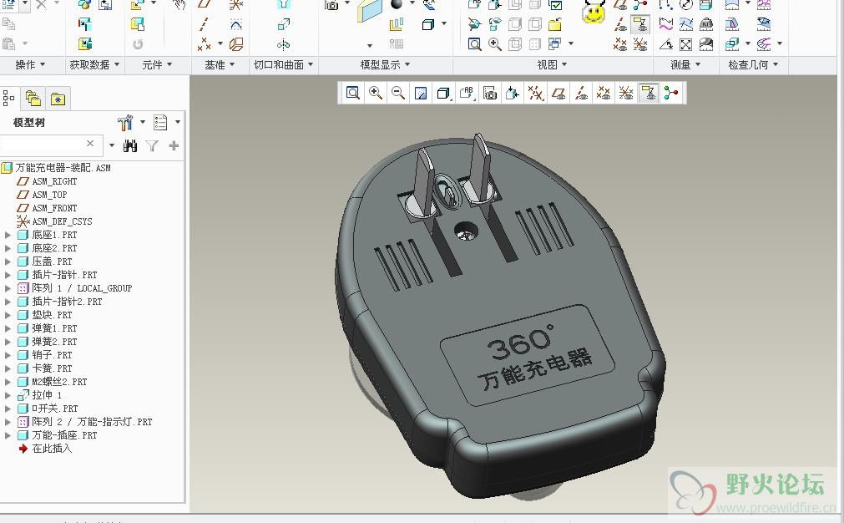Expand 阵列 1 / LOCAL_GROUP node
The image size is (844, 523).
8,288
